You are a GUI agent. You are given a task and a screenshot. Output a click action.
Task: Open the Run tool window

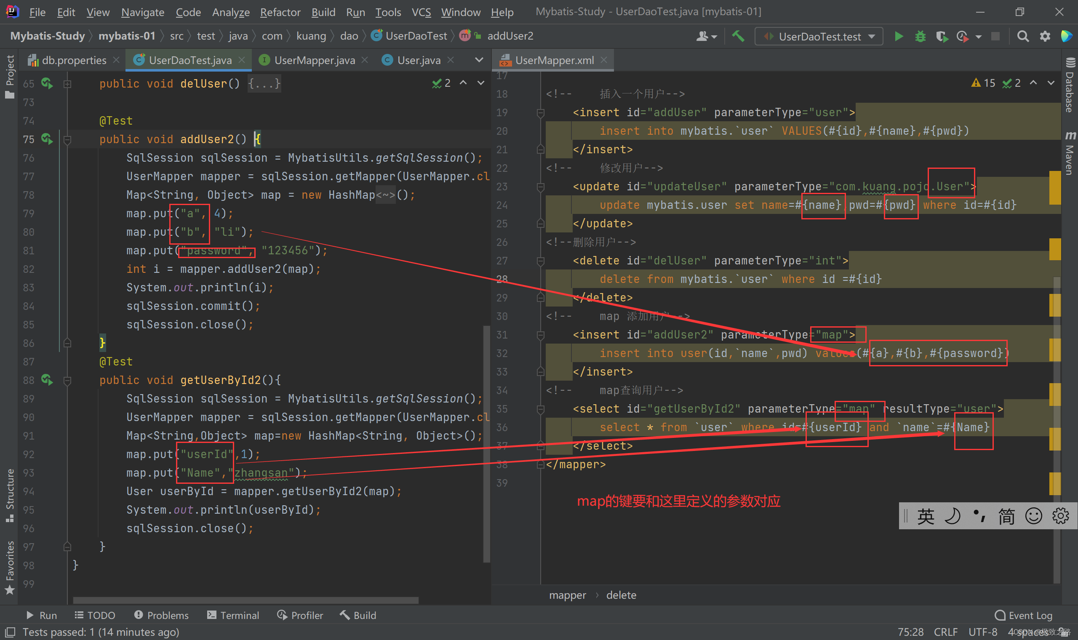(x=41, y=615)
